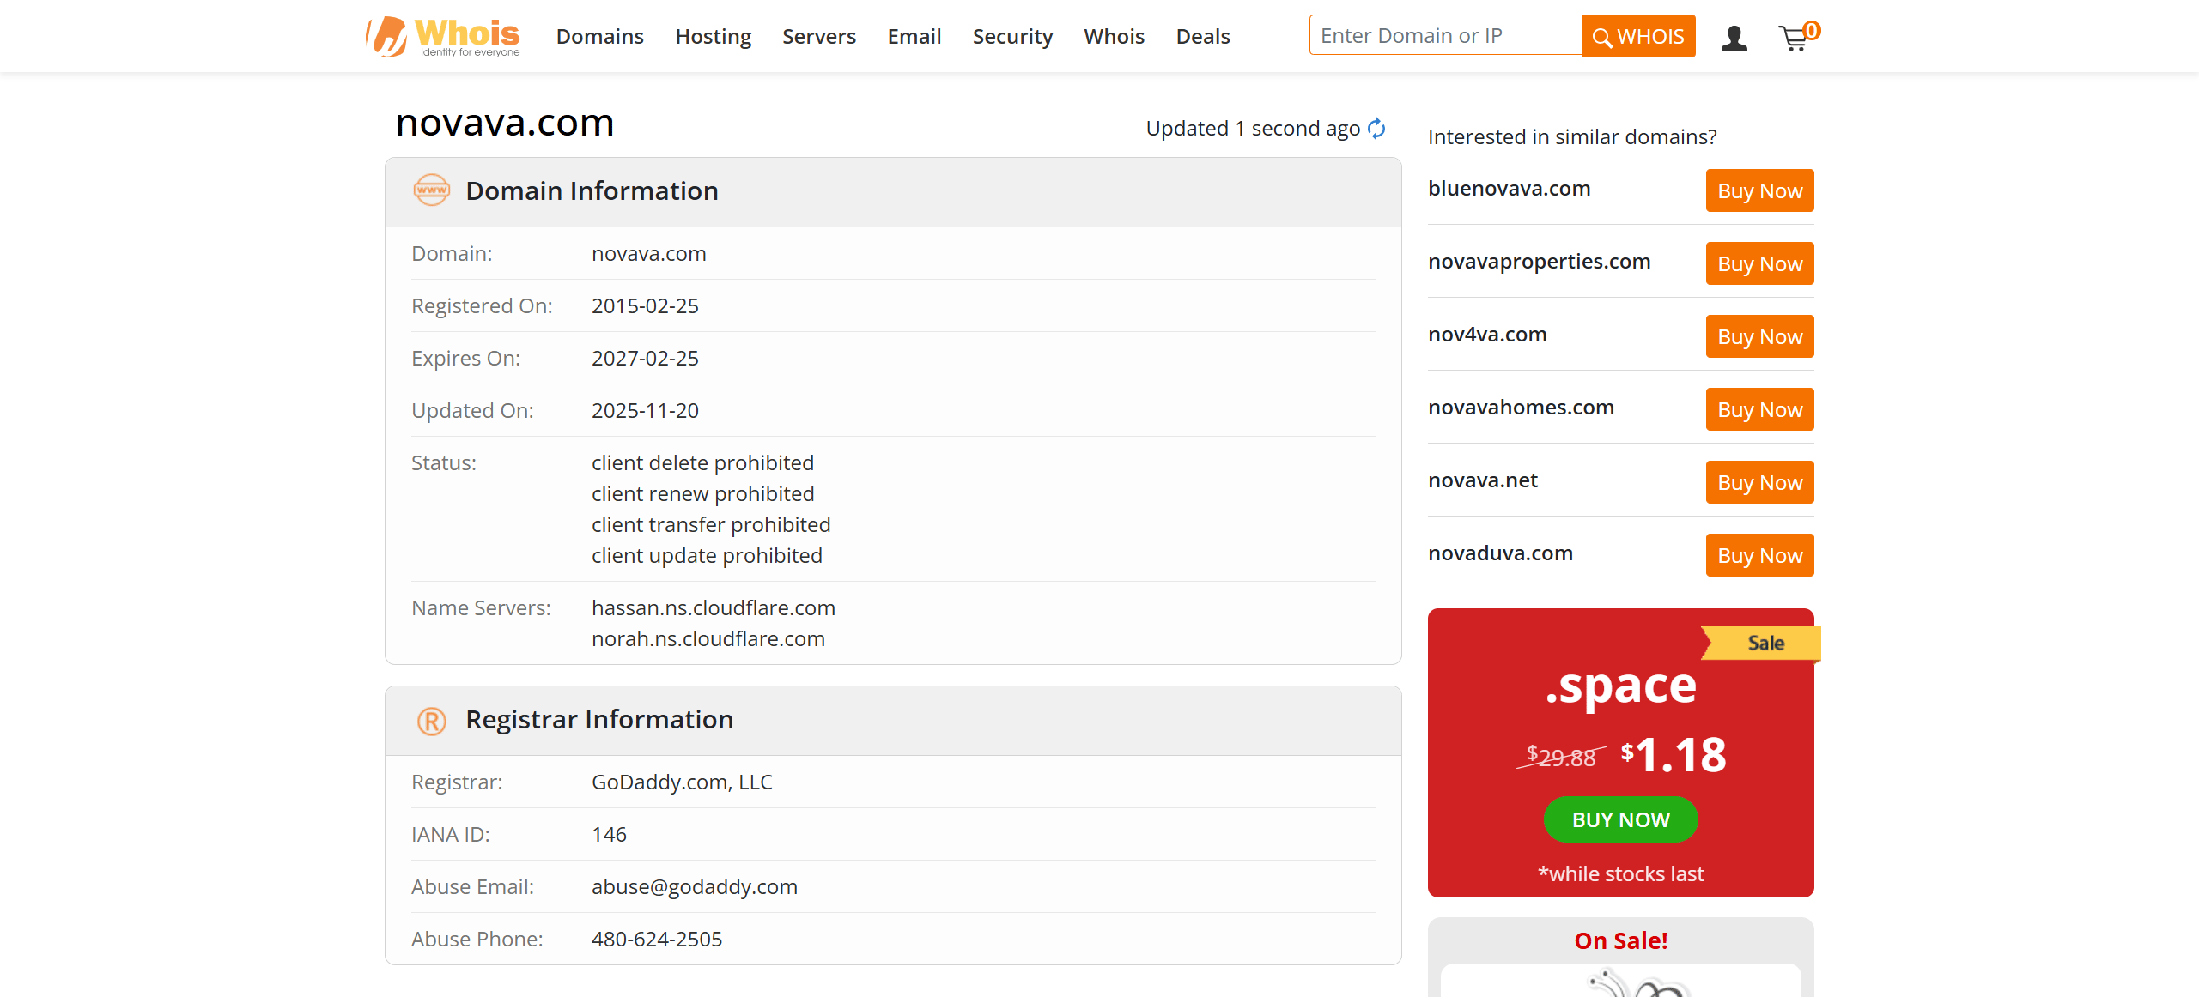
Task: Focus the Enter Domain or IP field
Action: [1445, 35]
